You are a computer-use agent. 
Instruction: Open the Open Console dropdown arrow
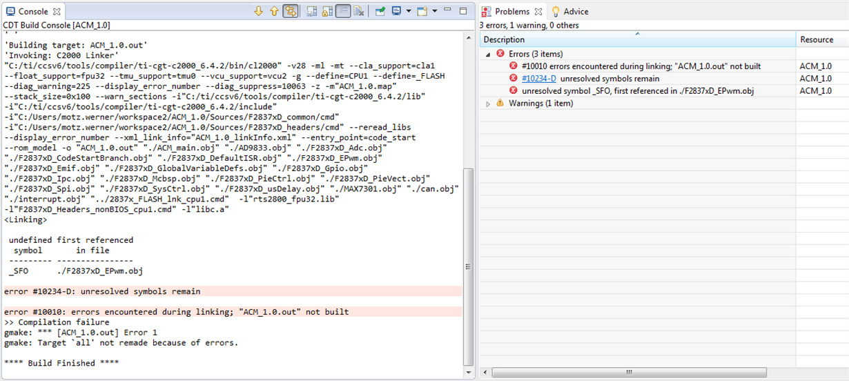tap(434, 11)
